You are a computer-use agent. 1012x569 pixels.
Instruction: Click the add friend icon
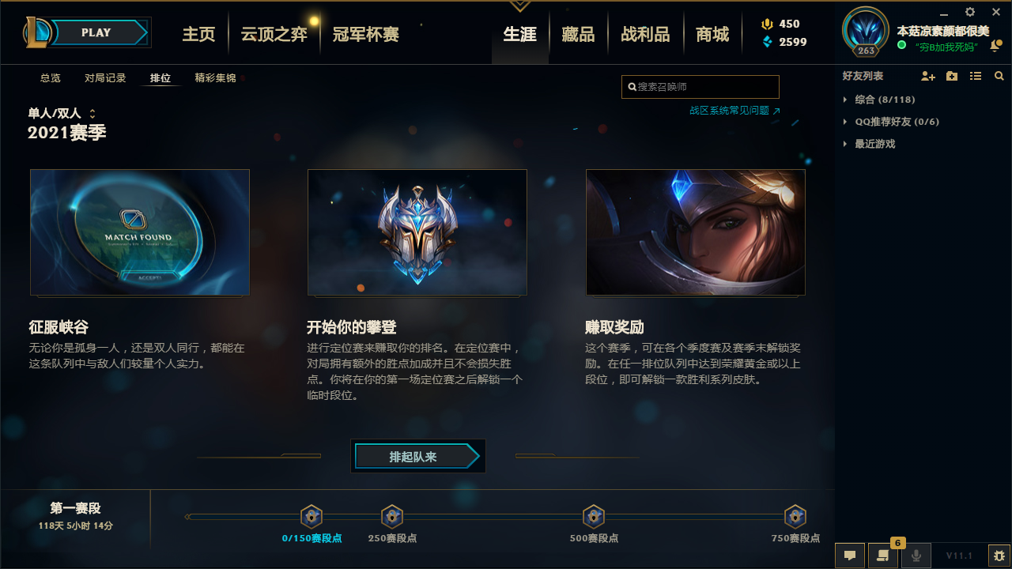pyautogui.click(x=928, y=77)
